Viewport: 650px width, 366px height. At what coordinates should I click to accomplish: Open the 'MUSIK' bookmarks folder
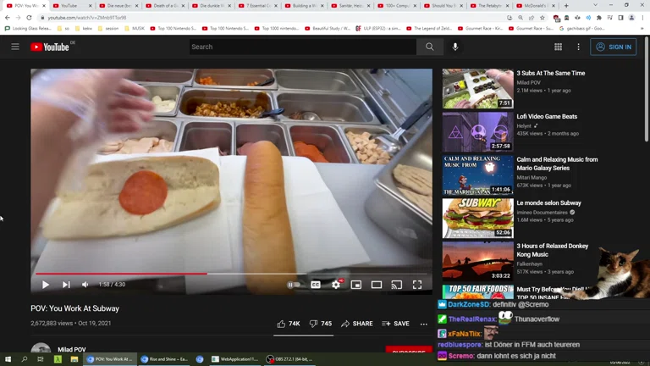135,29
